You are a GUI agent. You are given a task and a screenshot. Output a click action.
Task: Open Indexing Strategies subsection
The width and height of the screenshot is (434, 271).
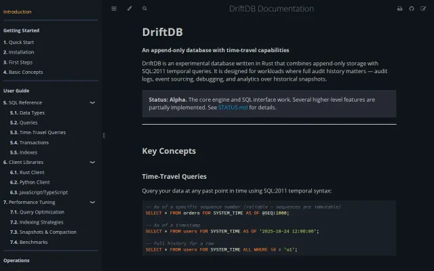(x=37, y=222)
